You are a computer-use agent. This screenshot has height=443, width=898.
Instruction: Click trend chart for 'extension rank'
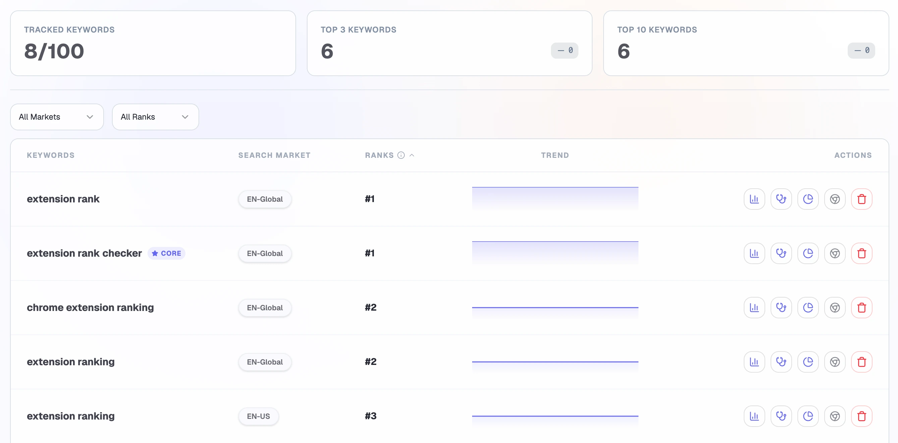click(x=555, y=198)
